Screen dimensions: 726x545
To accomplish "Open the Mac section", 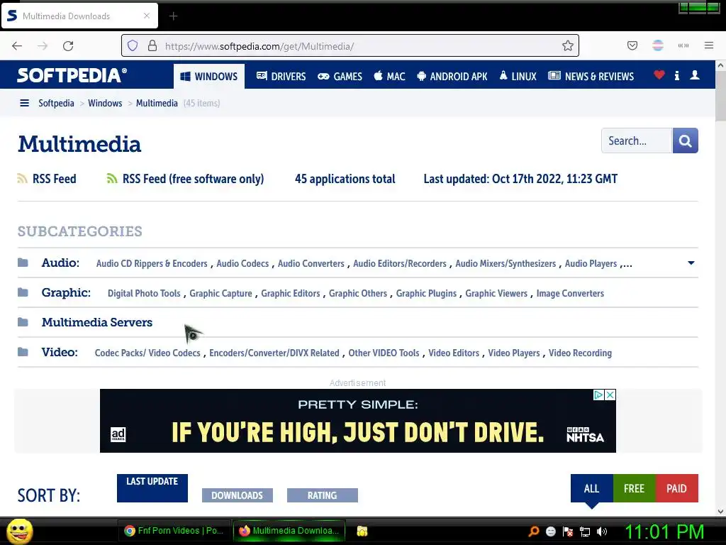I will coord(389,77).
